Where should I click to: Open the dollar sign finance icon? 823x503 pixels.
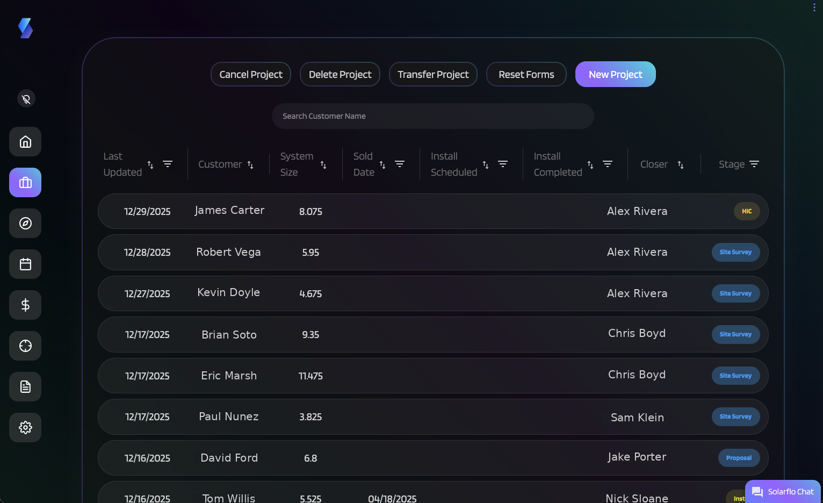coord(25,305)
